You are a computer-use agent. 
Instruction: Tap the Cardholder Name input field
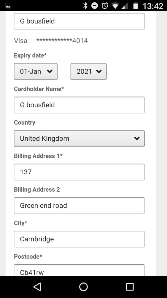coord(79,105)
